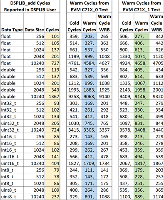
Task: Select the blue warm cycles cell 891,
Action: pos(89,197)
